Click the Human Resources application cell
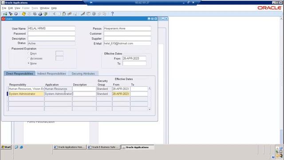284x160 pixels. click(58, 89)
